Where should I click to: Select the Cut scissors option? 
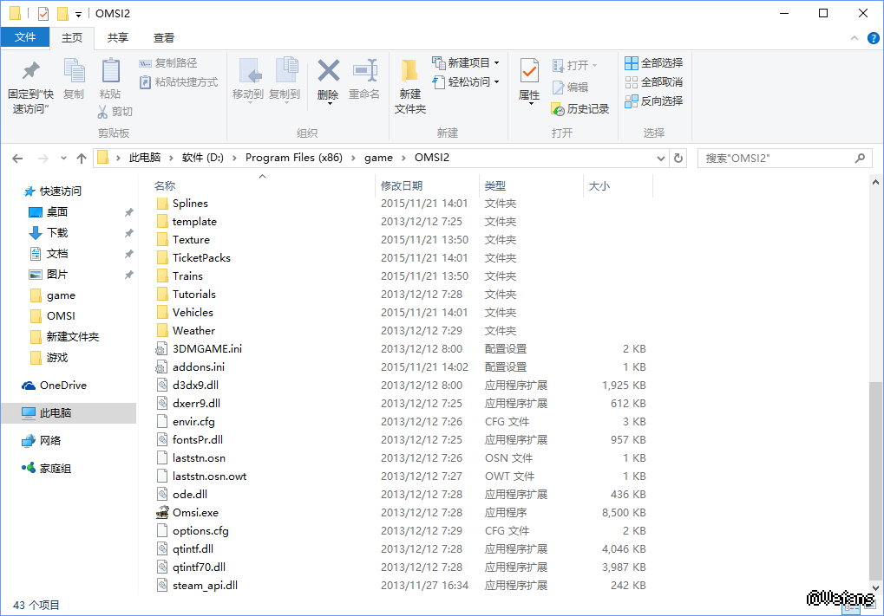click(x=115, y=112)
